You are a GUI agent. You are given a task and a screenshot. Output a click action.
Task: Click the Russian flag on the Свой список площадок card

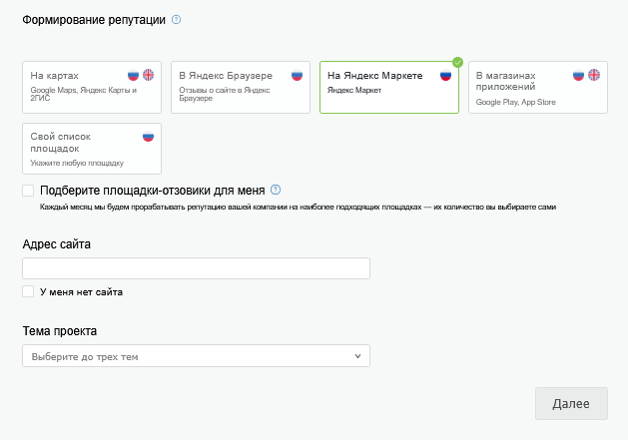(148, 137)
